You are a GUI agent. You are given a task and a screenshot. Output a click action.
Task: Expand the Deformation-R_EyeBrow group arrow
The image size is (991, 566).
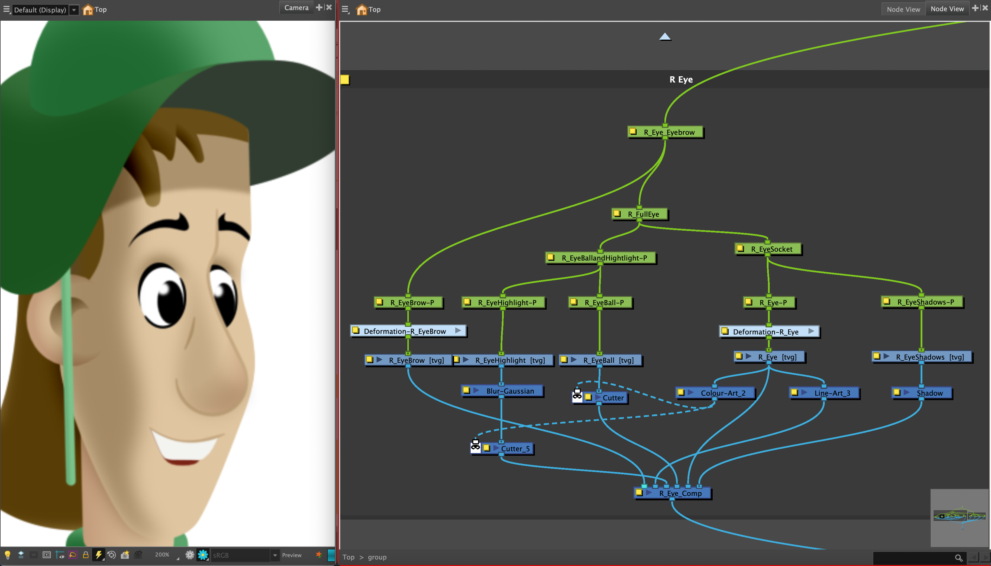(x=458, y=331)
